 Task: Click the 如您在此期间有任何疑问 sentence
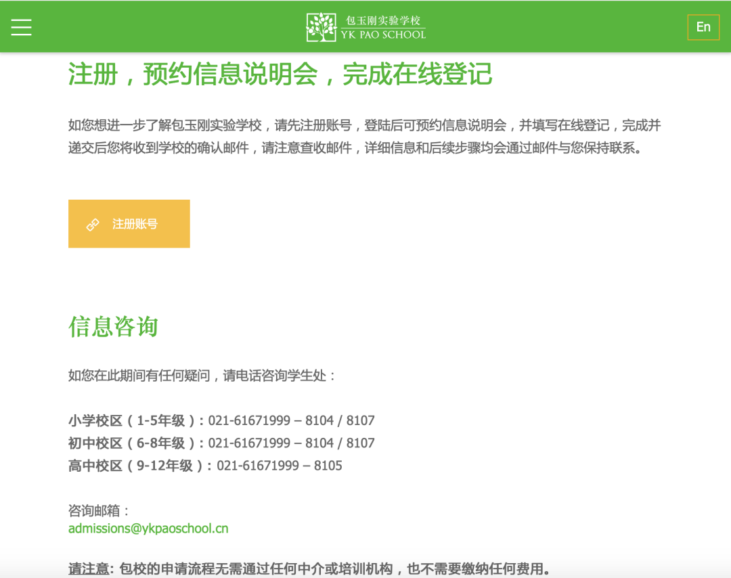pyautogui.click(x=202, y=376)
